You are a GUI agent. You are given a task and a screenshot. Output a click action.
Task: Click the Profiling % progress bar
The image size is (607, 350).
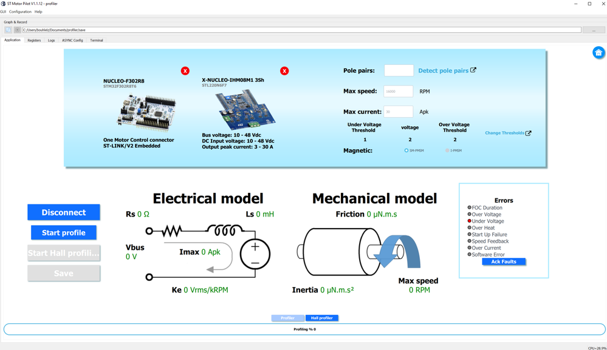click(x=304, y=329)
